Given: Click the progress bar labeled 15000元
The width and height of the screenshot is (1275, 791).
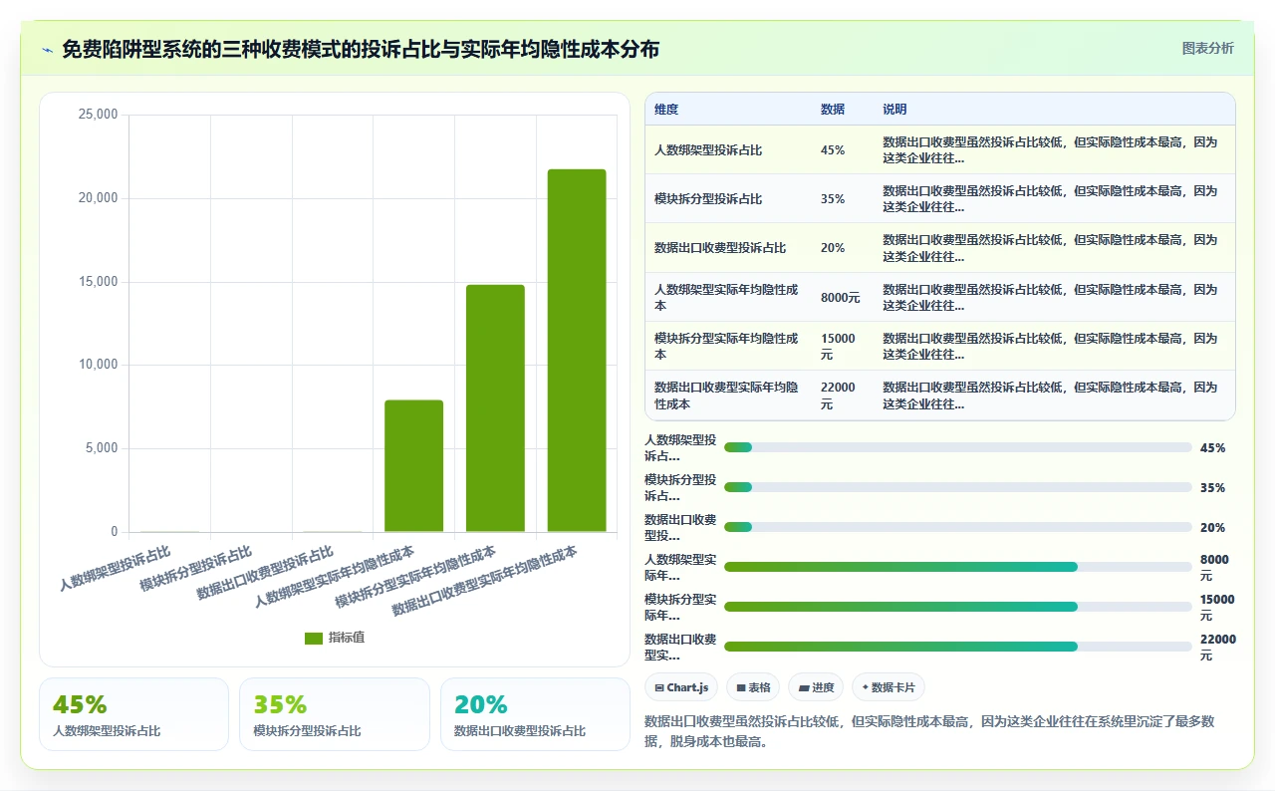Looking at the screenshot, I should [958, 607].
